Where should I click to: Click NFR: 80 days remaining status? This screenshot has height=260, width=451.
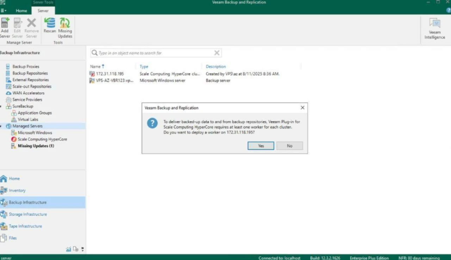(419, 258)
